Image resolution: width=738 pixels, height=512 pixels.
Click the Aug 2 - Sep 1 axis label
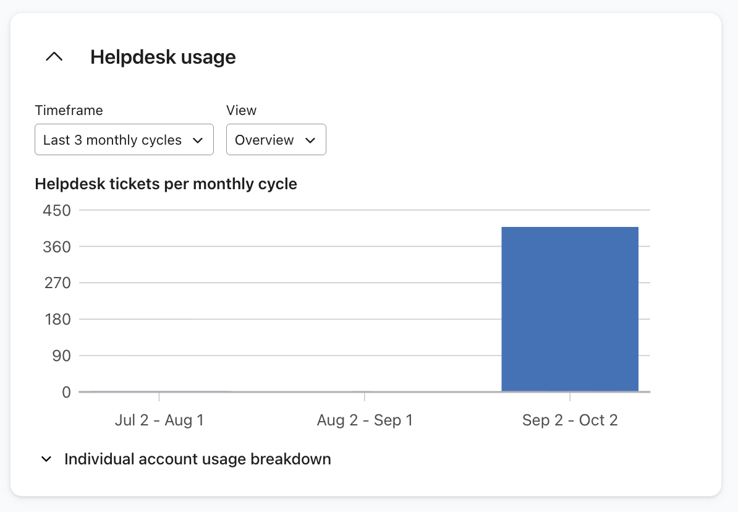(x=365, y=420)
